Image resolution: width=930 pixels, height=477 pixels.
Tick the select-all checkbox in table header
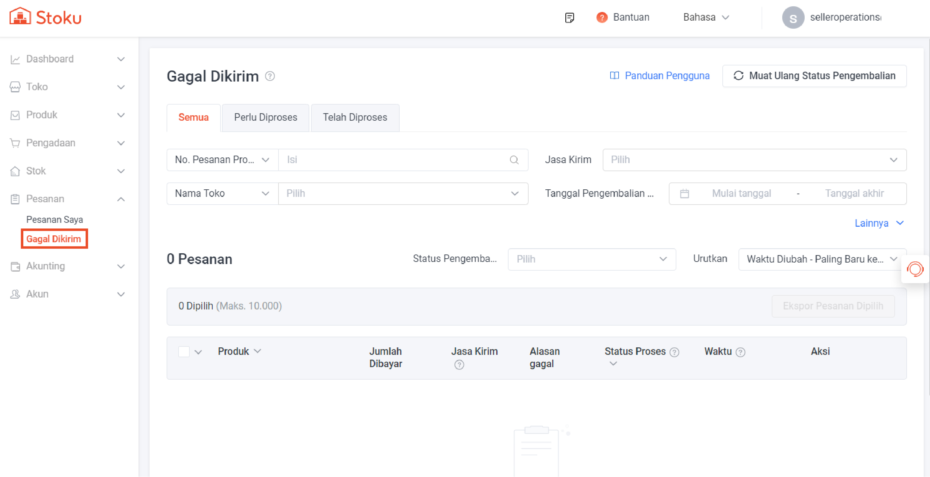click(184, 352)
